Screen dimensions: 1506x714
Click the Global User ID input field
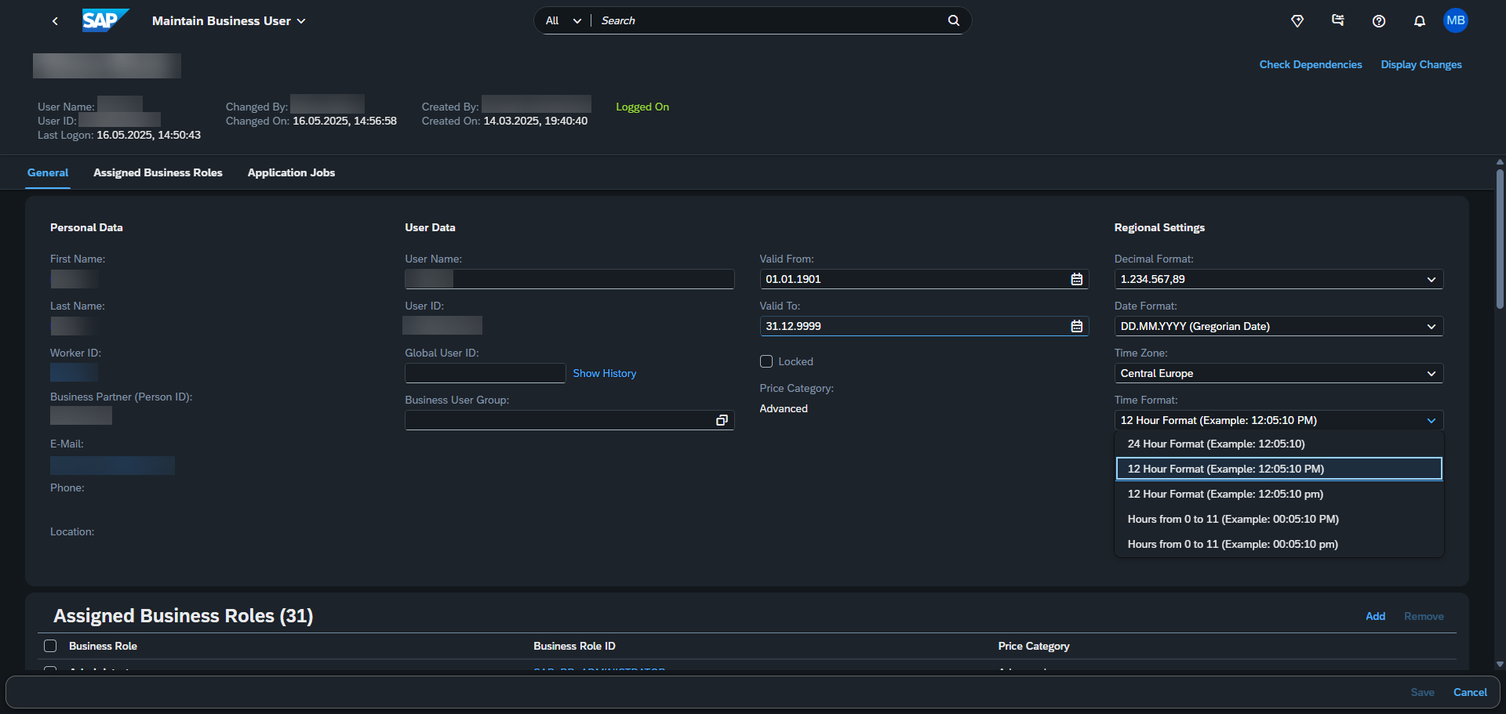(x=485, y=373)
